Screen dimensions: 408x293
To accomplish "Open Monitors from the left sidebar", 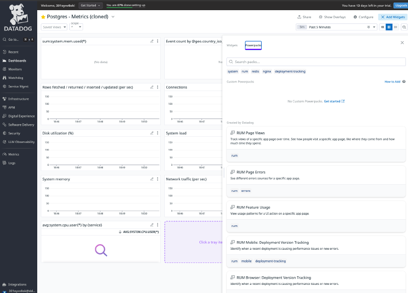I will (15, 69).
